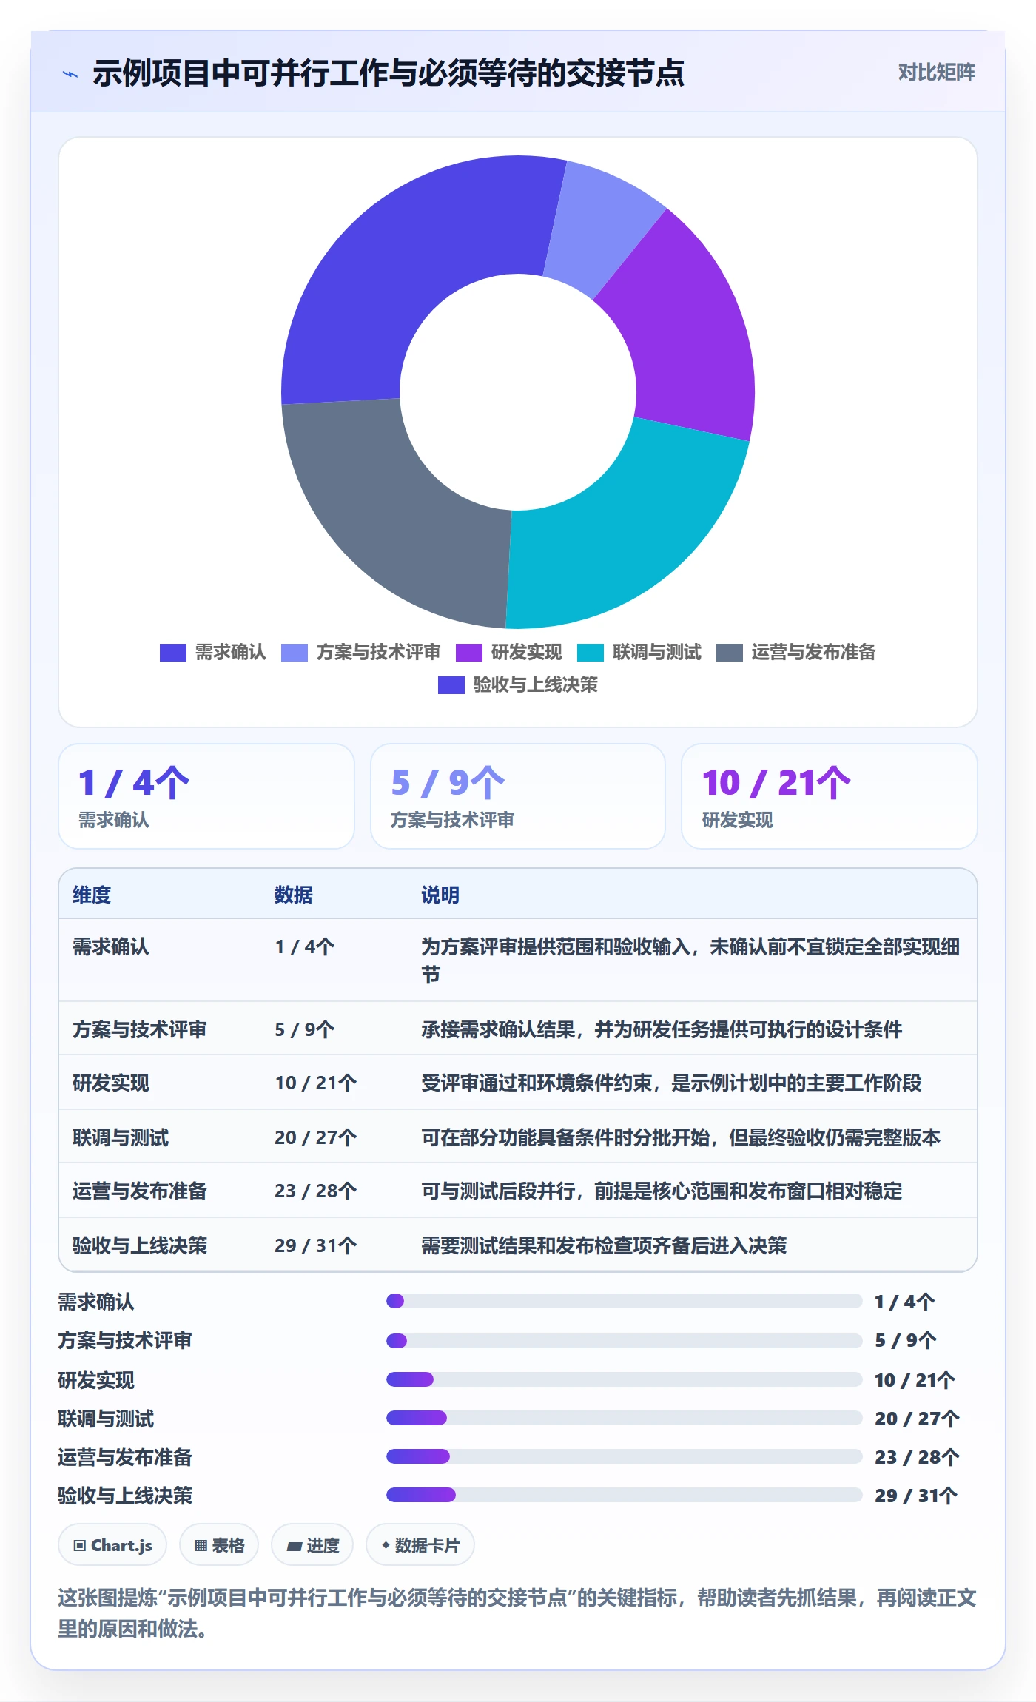Click the 联调与测试 progress bar

pos(625,1418)
